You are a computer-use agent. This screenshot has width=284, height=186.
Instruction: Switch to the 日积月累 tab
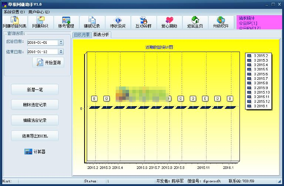coord(81,35)
